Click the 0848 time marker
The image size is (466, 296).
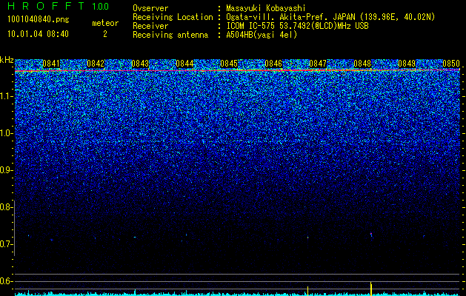tap(362, 64)
